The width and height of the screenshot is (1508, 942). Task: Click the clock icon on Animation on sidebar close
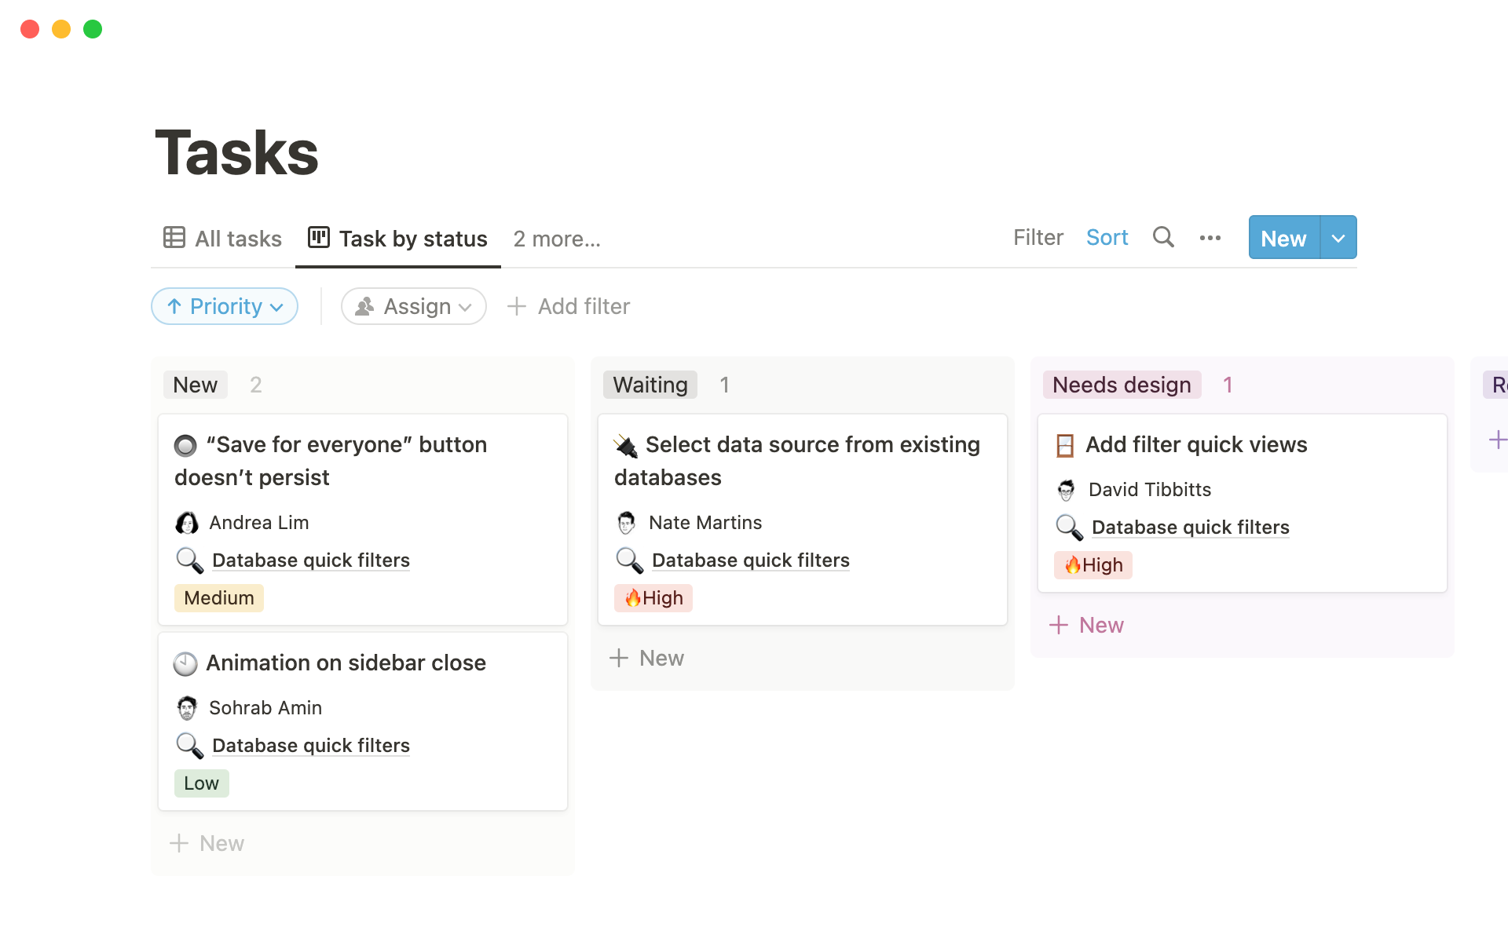[x=185, y=664]
